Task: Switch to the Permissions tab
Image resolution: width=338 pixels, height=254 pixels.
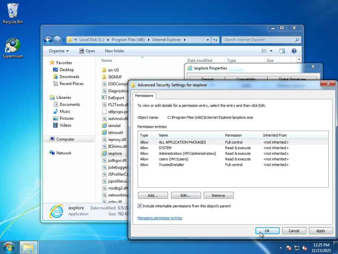Action: click(144, 96)
